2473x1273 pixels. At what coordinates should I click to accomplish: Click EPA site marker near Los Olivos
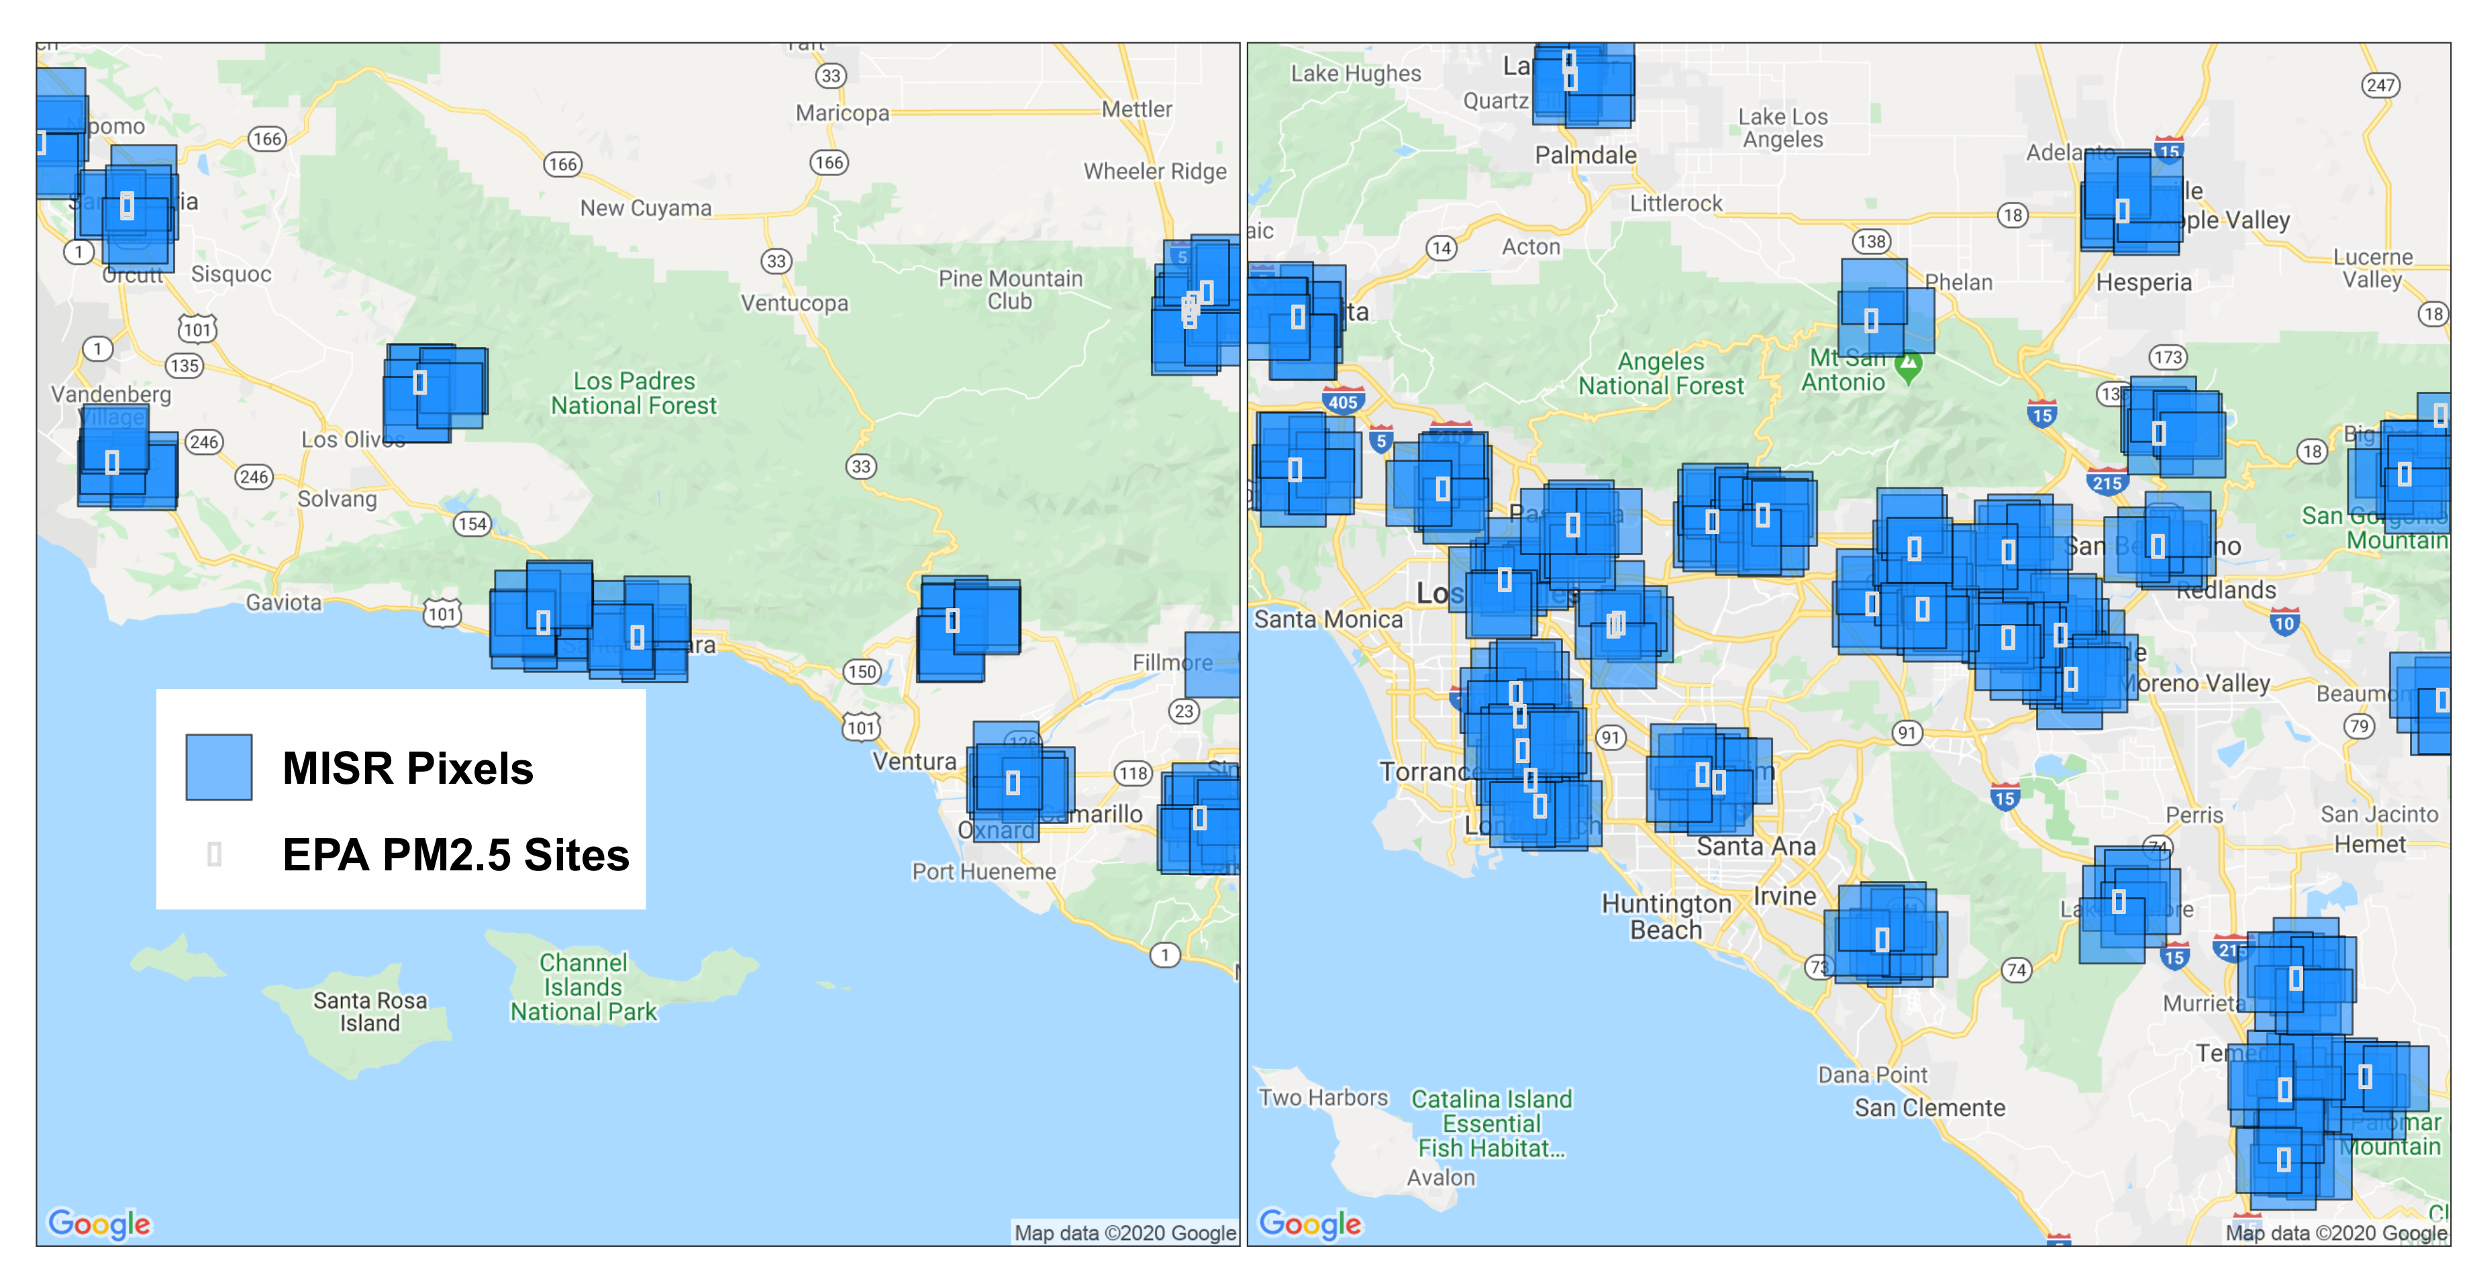click(x=419, y=383)
